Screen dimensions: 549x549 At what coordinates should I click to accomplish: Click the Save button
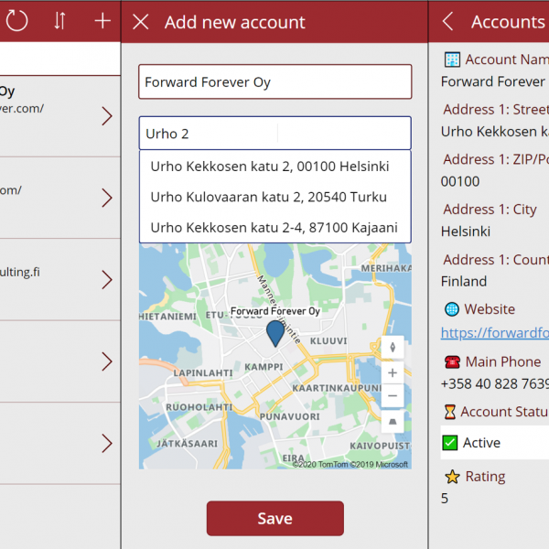(275, 518)
